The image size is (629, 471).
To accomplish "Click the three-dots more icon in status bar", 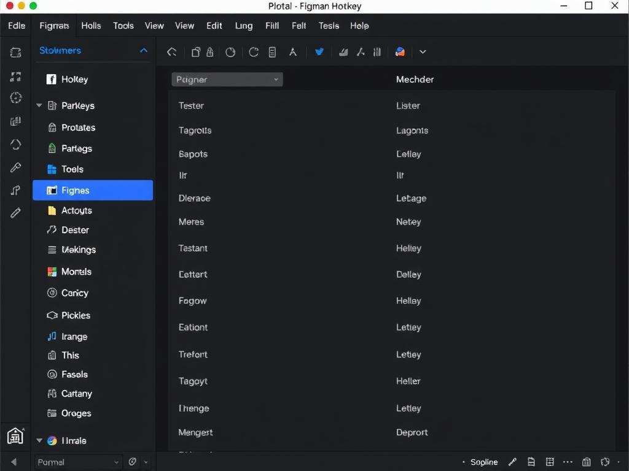I will 568,462.
